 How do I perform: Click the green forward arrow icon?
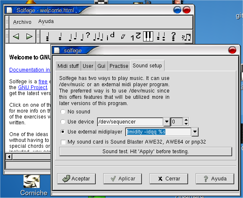tap(29, 36)
